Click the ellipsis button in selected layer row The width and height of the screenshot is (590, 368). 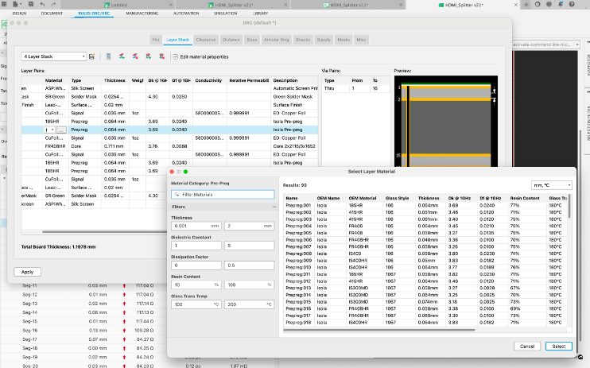coord(60,129)
